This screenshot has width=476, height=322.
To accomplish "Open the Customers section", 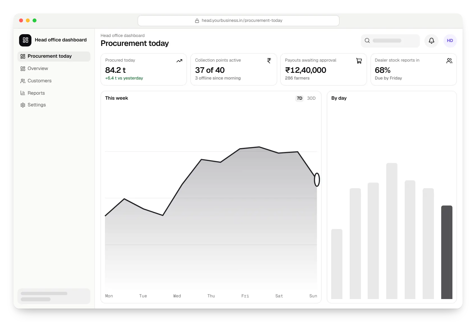I will click(x=54, y=81).
